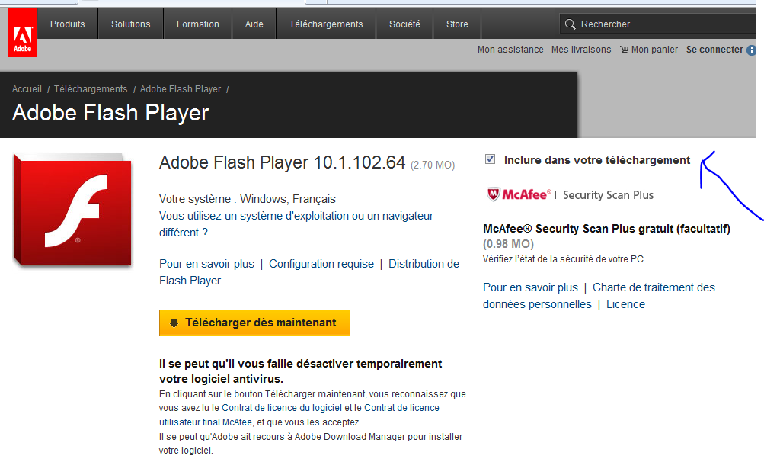The width and height of the screenshot is (764, 472).
Task: Click McAfee Security Scan Plus gratuit heading
Action: (x=606, y=229)
